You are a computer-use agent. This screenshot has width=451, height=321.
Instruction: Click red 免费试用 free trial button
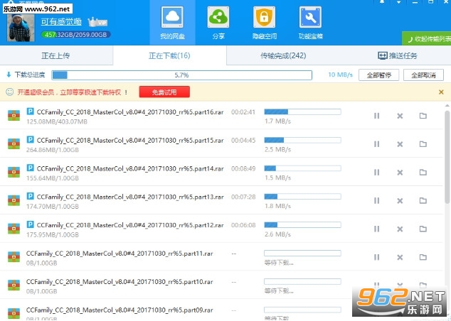[164, 92]
